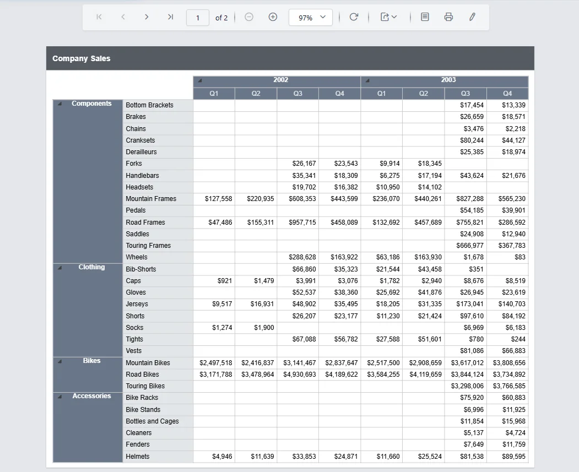Select the Mountain Bikes row label
The height and width of the screenshot is (472, 579).
click(148, 363)
